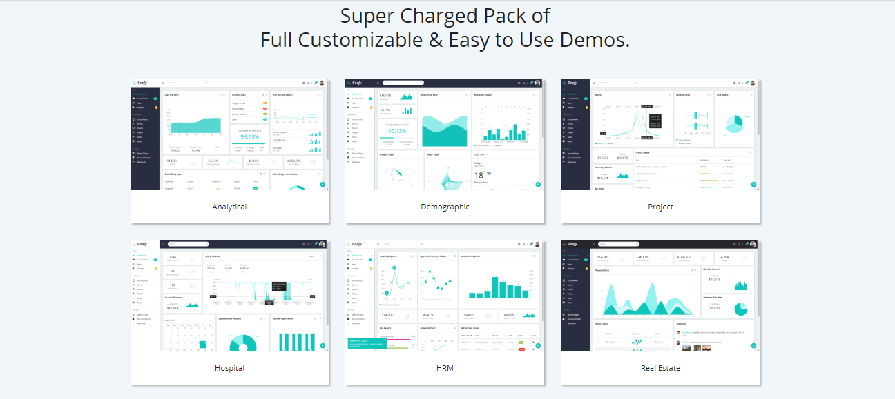Viewport: 895px width, 399px height.
Task: Open month dropdown in Hospital Yearly Revenue card
Action: [313, 256]
